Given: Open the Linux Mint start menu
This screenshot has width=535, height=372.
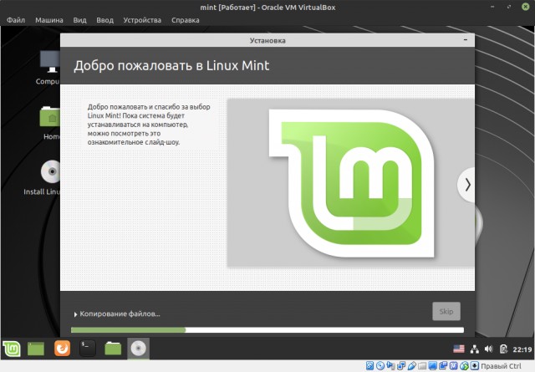Looking at the screenshot, I should 12,349.
